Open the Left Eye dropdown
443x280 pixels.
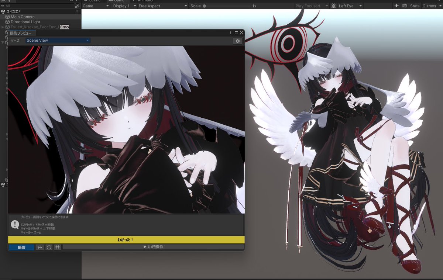tap(350, 6)
